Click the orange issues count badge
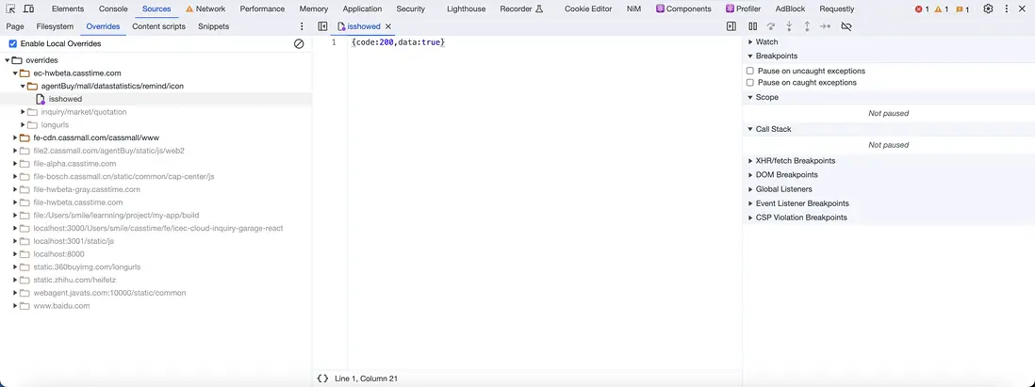1035x387 pixels. [x=962, y=9]
